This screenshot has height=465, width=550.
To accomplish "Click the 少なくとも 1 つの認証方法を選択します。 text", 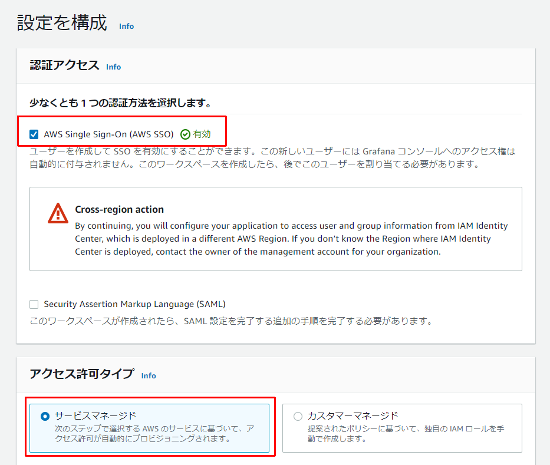I will click(121, 103).
